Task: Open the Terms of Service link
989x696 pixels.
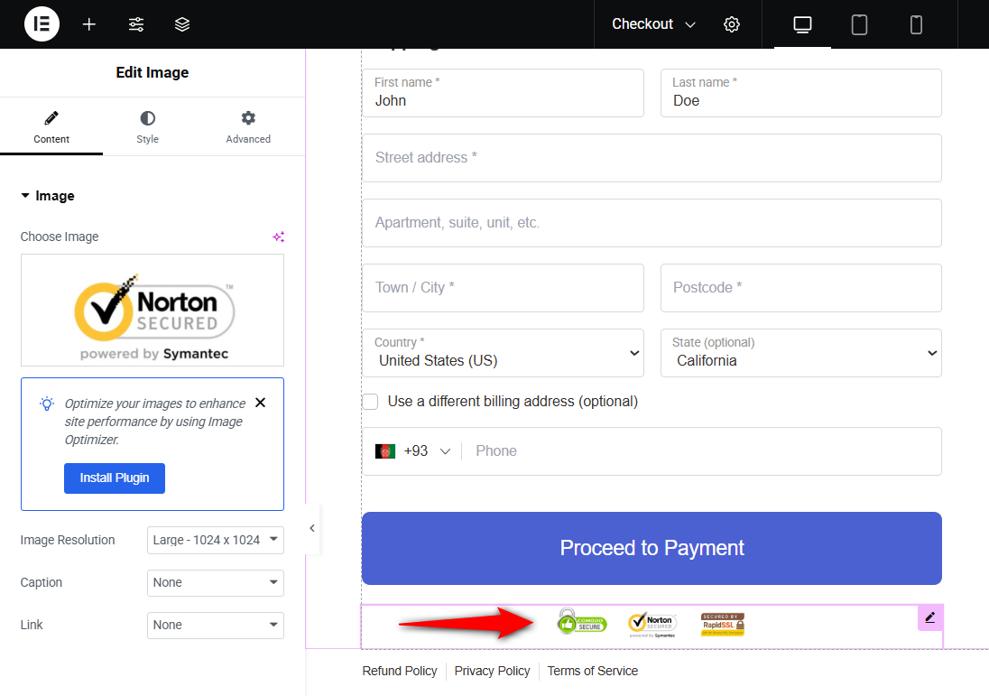Action: [x=592, y=671]
